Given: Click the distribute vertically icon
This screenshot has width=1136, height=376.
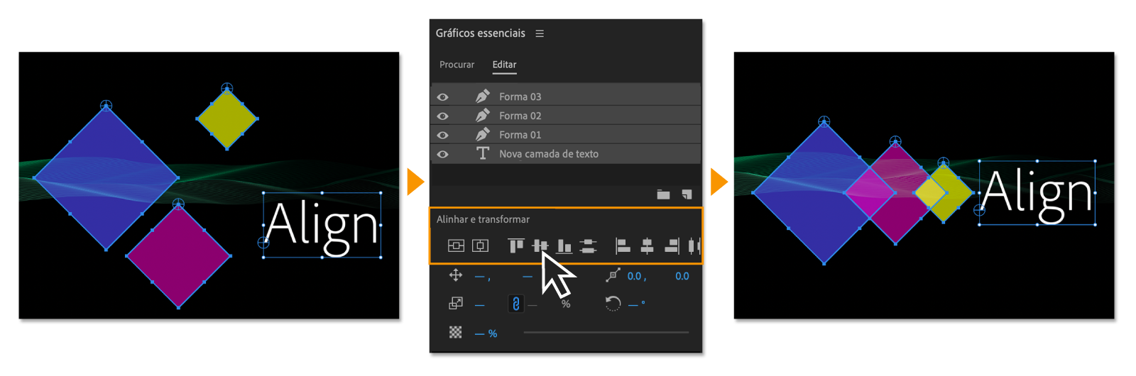Looking at the screenshot, I should click(x=588, y=246).
